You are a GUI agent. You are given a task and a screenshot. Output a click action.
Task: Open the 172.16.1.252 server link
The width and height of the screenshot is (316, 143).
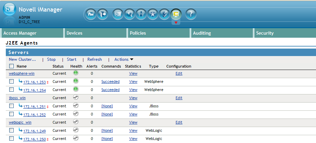35,115
